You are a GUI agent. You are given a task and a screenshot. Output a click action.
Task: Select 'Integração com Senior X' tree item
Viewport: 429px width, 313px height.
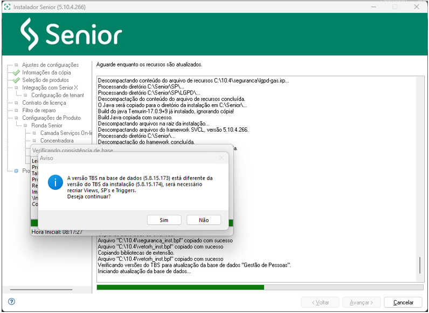click(x=50, y=87)
